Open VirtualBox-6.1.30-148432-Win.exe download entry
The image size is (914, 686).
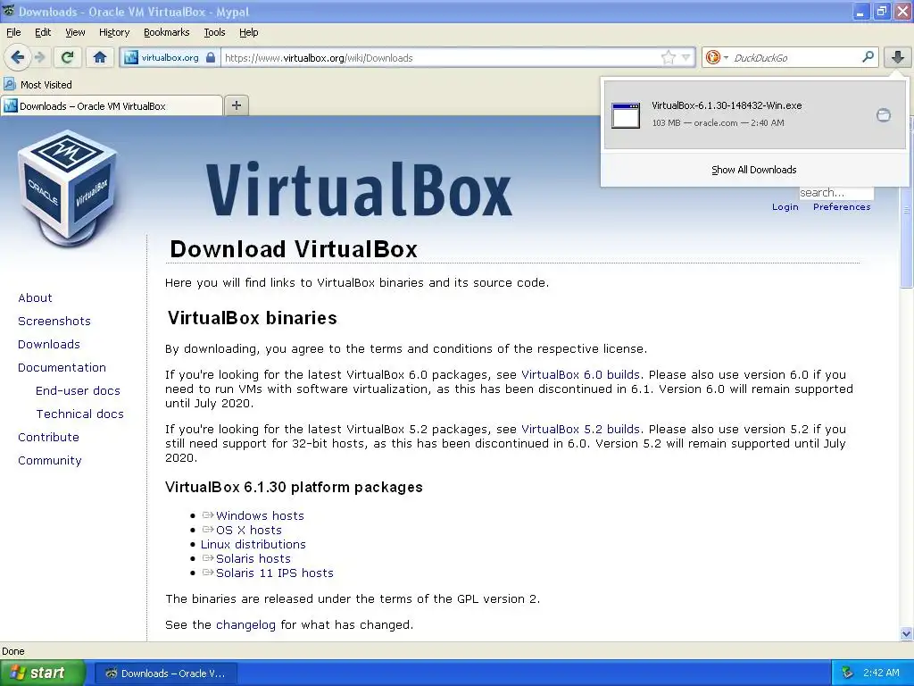(x=755, y=115)
